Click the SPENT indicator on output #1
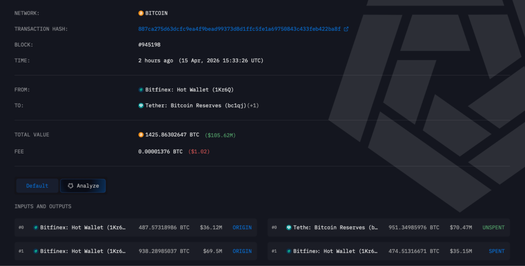This screenshot has height=266, width=525. 496,251
